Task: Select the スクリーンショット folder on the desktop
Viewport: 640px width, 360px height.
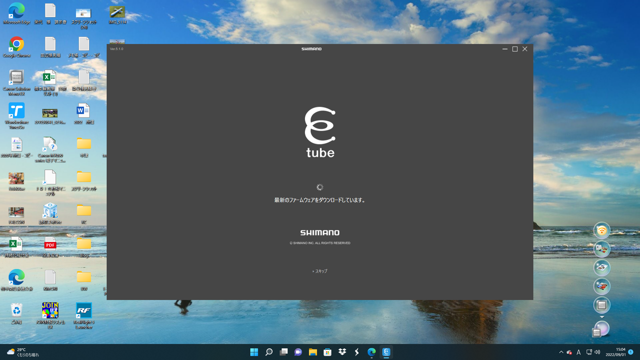Action: [x=84, y=181]
